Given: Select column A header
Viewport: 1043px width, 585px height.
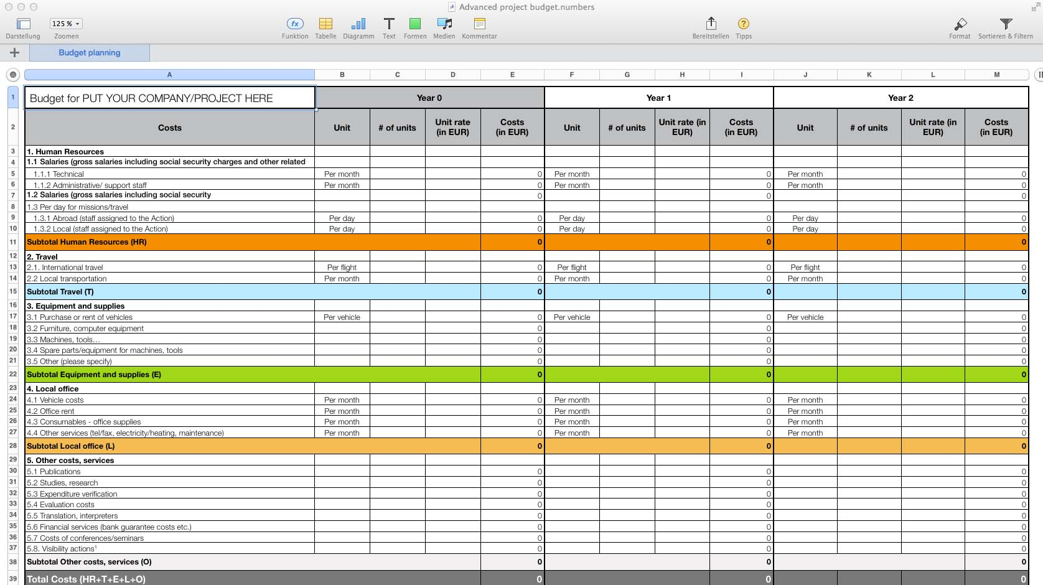Looking at the screenshot, I should pyautogui.click(x=169, y=75).
